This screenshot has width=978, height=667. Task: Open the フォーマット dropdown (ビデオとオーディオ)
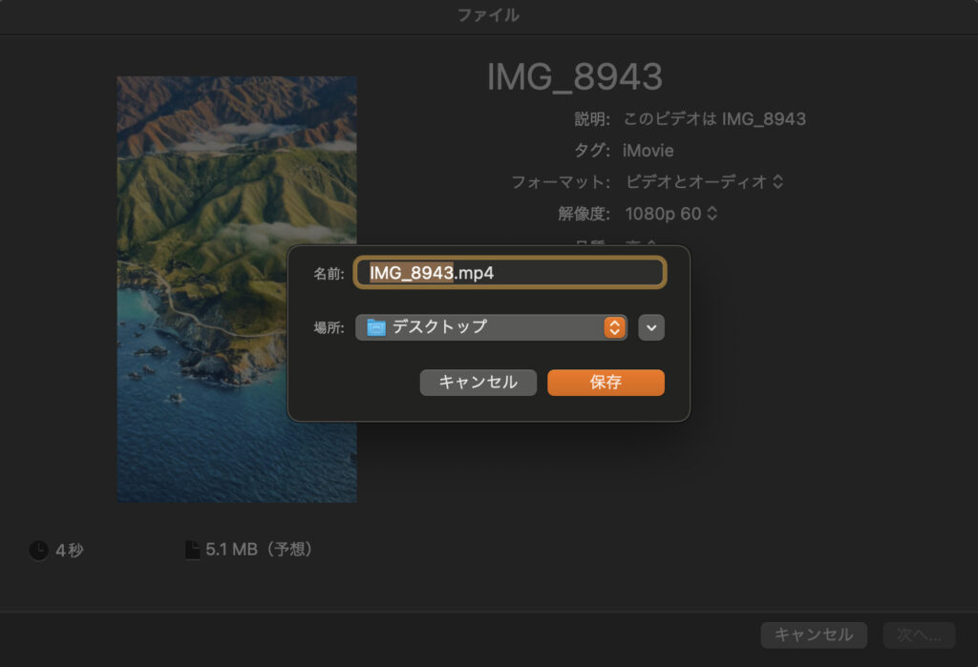coord(704,181)
